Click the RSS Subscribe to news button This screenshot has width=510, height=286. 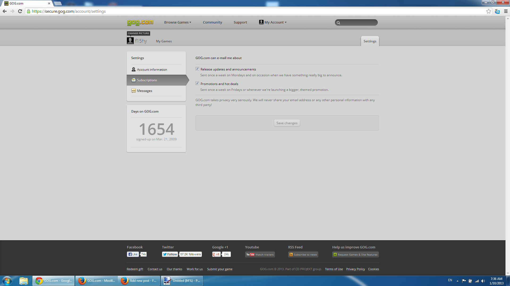coord(303,254)
